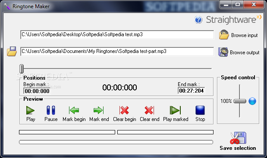Click the Browse input folder icon
The height and width of the screenshot is (158, 267).
click(x=224, y=35)
